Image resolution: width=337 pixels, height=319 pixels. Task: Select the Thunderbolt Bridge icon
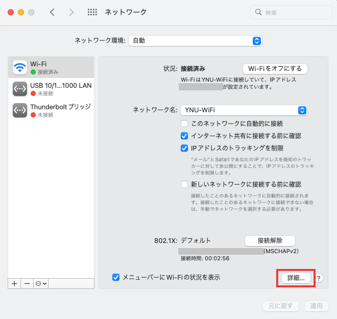click(x=20, y=110)
